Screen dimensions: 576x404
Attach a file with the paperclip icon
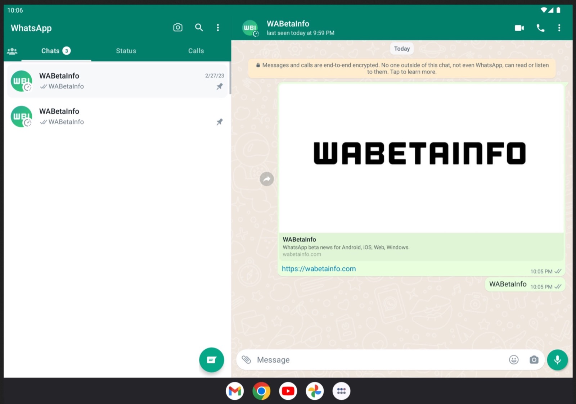pyautogui.click(x=246, y=359)
